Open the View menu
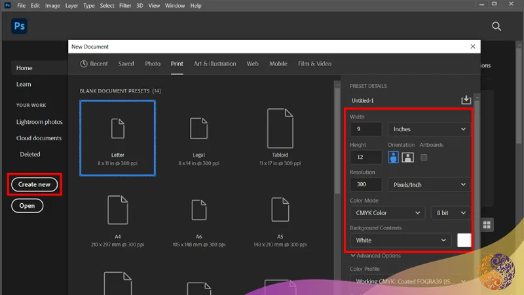Viewport: 524px width, 295px height. pos(154,6)
